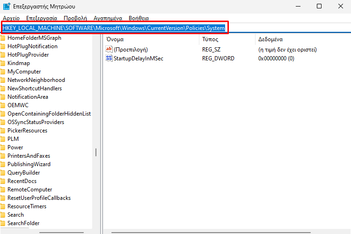Select the PickerResources key
This screenshot has width=351, height=234.
(27, 131)
